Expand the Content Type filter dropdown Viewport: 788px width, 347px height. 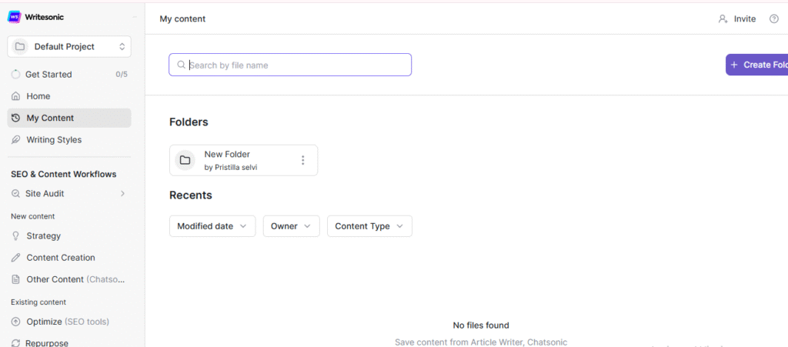(x=369, y=226)
